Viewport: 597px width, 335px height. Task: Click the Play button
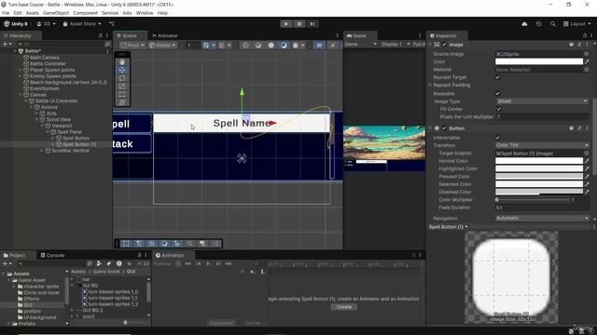coord(286,24)
